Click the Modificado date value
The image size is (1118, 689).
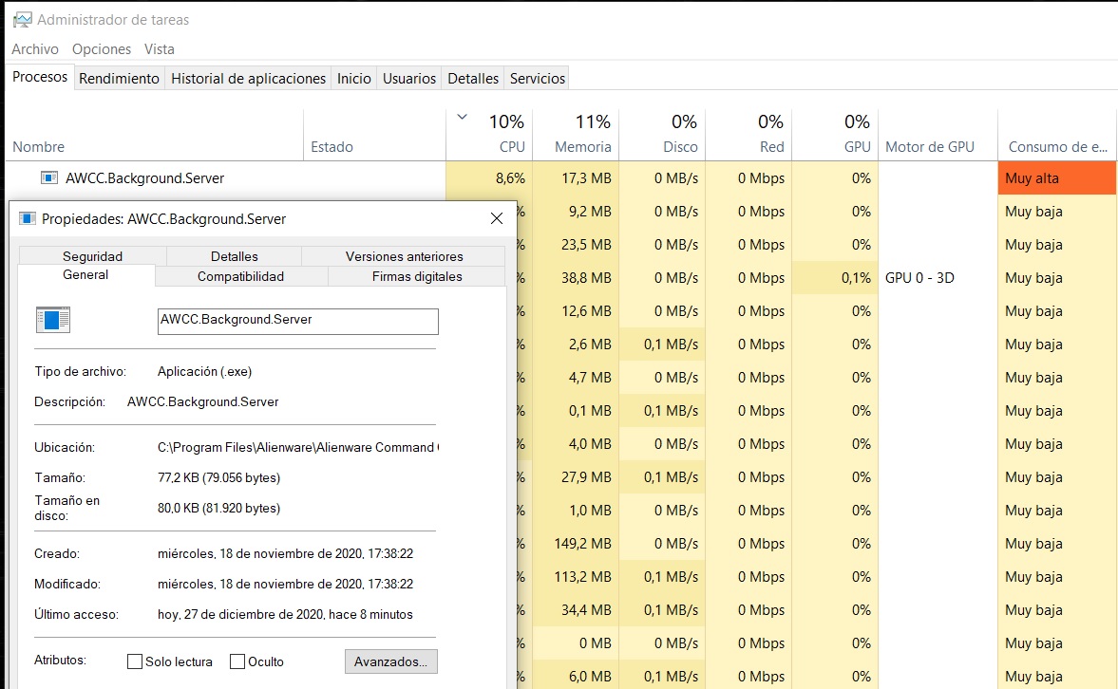[x=285, y=585]
